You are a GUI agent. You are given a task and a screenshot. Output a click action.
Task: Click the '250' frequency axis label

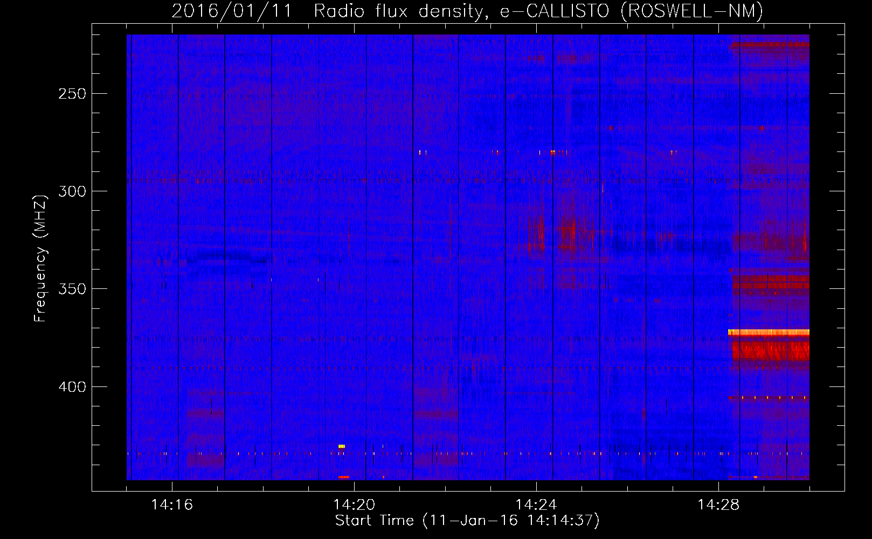72,94
